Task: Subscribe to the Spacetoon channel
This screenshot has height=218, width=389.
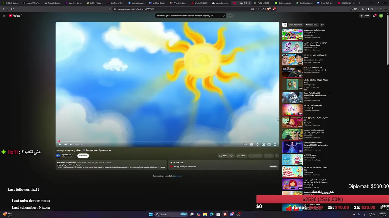Action: click(83, 156)
